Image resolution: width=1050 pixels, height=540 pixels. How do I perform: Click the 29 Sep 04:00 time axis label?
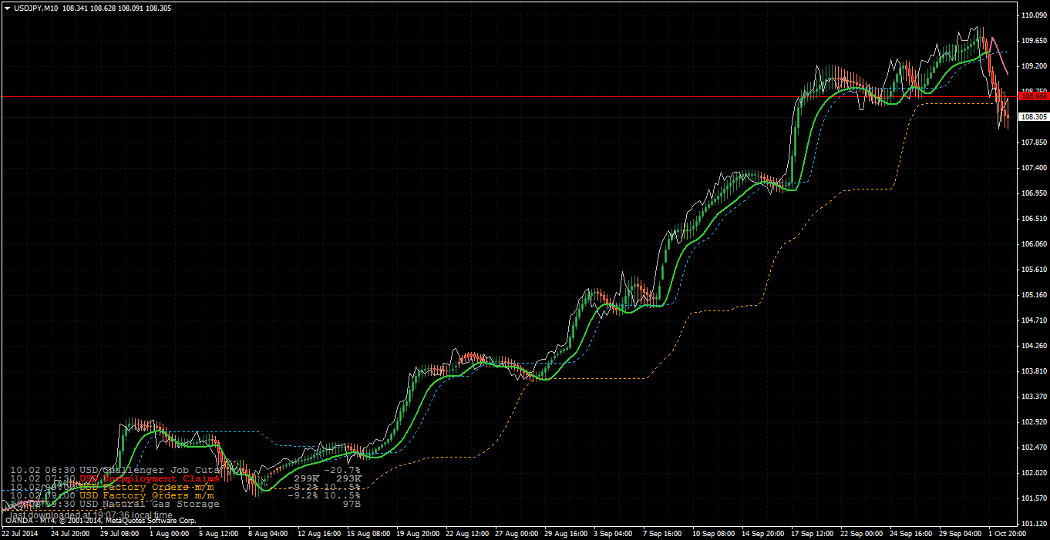(961, 533)
